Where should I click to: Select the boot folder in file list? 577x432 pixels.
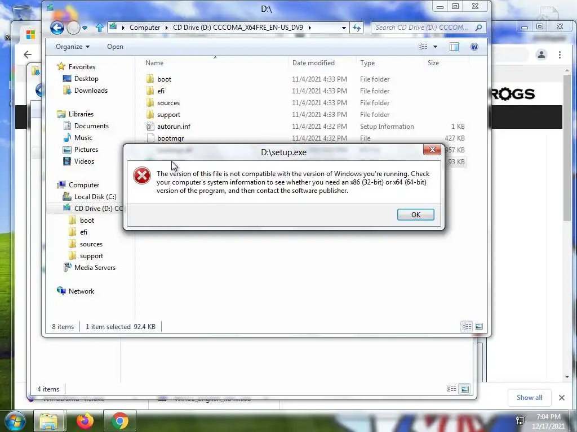click(164, 79)
